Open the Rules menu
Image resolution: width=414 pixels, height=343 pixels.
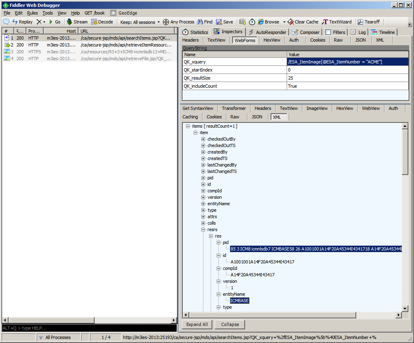32,13
